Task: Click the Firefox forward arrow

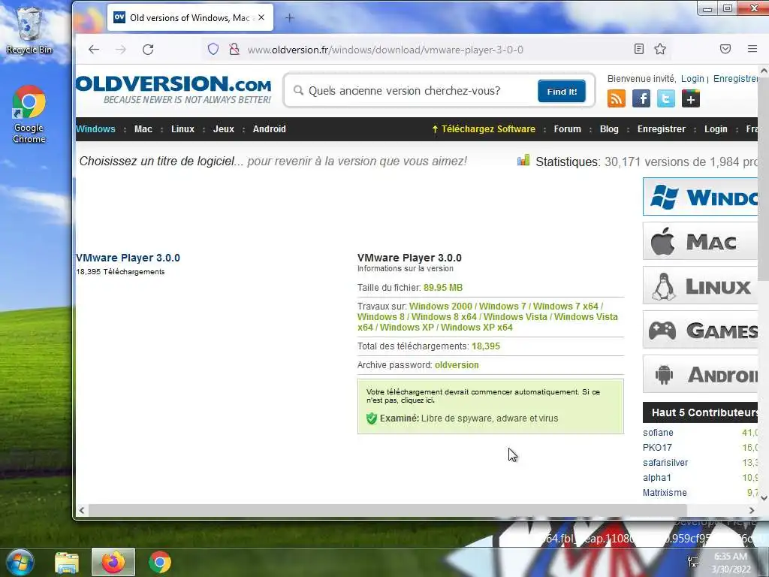Action: coord(121,49)
